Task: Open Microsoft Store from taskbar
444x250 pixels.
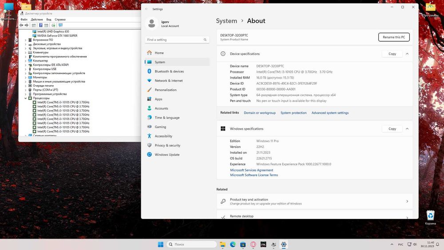Action: pyautogui.click(x=243, y=244)
